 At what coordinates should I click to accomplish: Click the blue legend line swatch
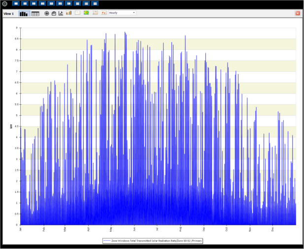(107, 241)
